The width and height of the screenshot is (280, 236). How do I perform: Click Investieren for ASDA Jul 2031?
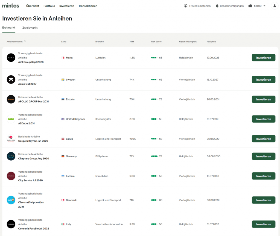pyautogui.click(x=264, y=119)
